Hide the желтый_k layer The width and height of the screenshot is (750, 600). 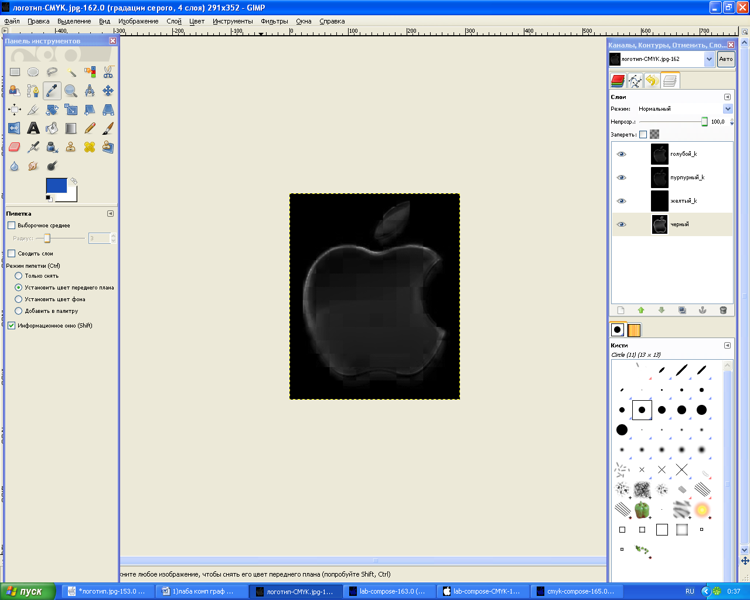pyautogui.click(x=622, y=201)
